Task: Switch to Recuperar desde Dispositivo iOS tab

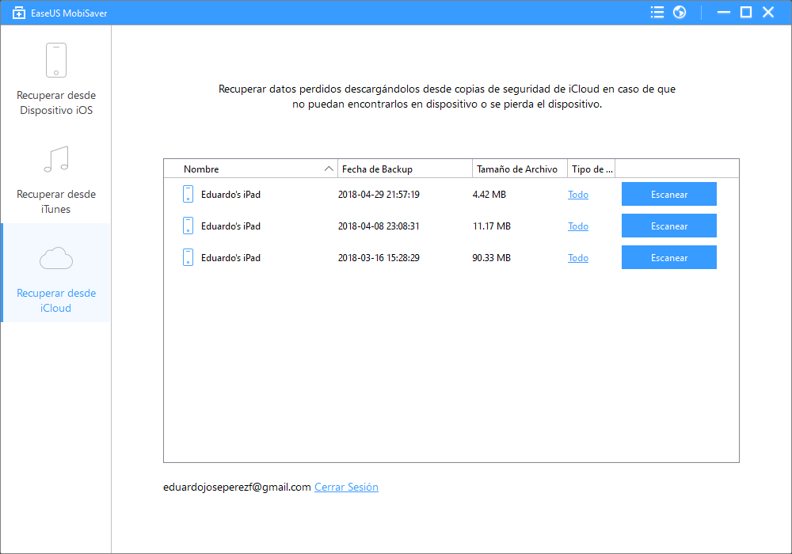Action: (55, 103)
